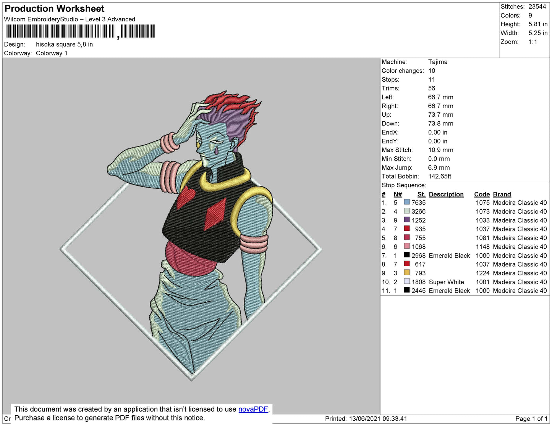Click the pink color swatch in row 6

(x=407, y=246)
